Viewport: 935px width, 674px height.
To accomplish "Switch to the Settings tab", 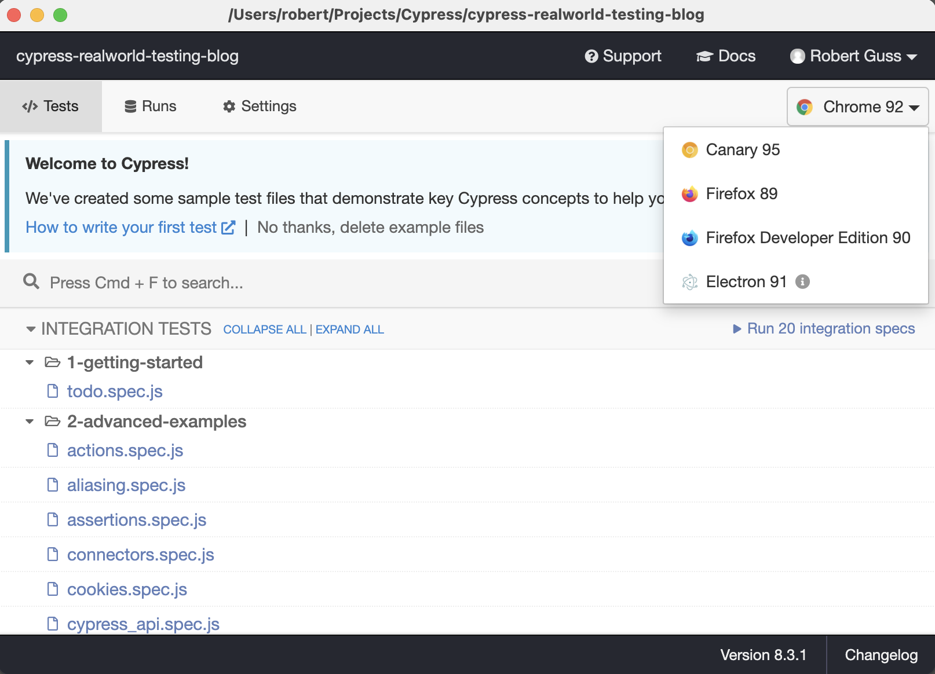I will click(x=260, y=107).
